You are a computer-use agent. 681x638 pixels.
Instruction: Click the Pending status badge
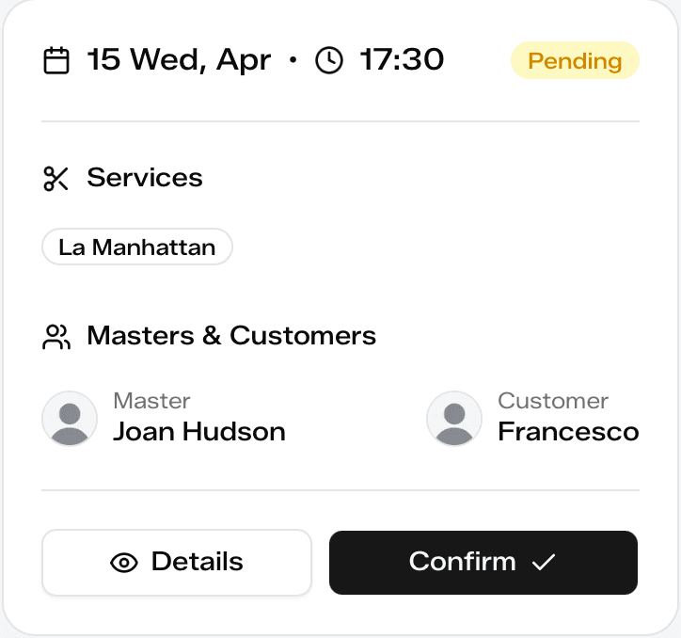pyautogui.click(x=575, y=61)
